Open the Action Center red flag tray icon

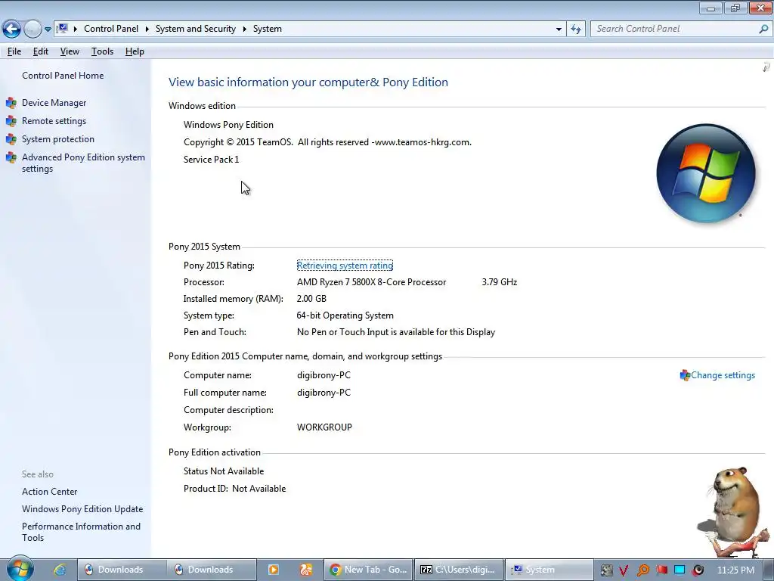(x=661, y=570)
